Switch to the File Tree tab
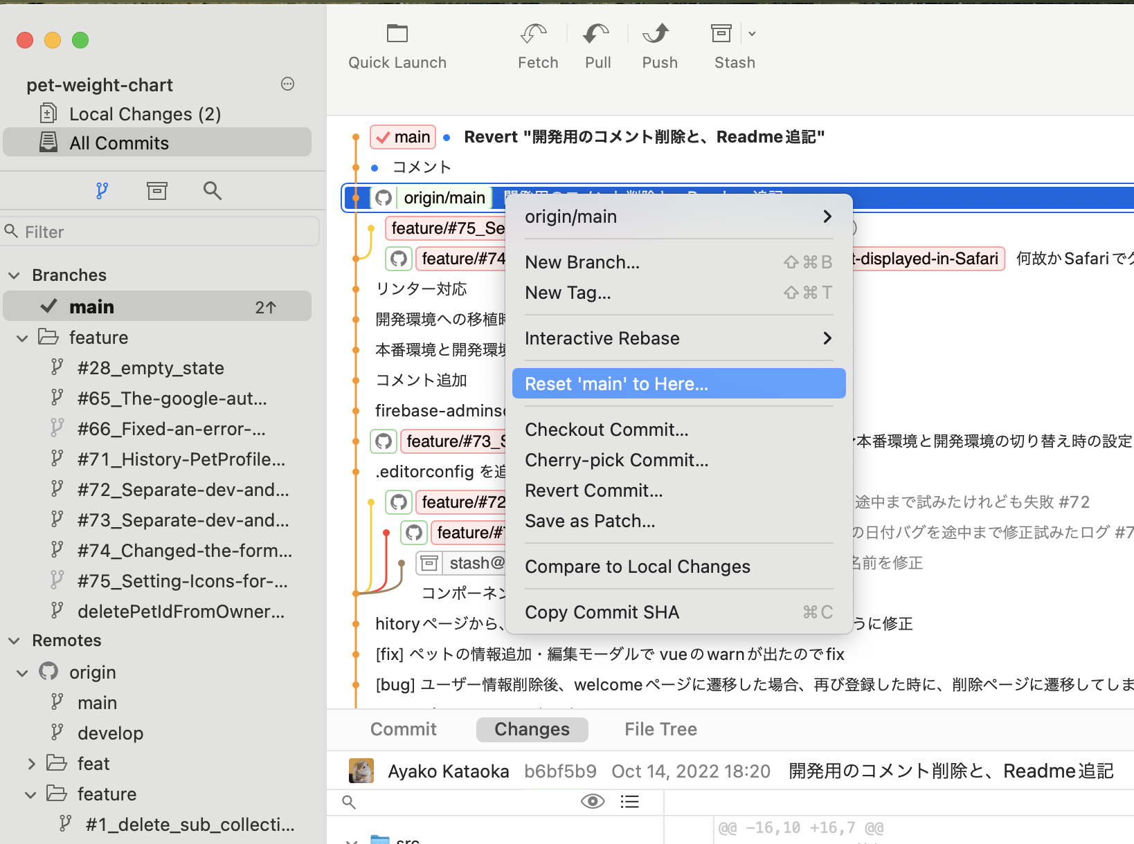This screenshot has width=1134, height=844. click(x=660, y=729)
